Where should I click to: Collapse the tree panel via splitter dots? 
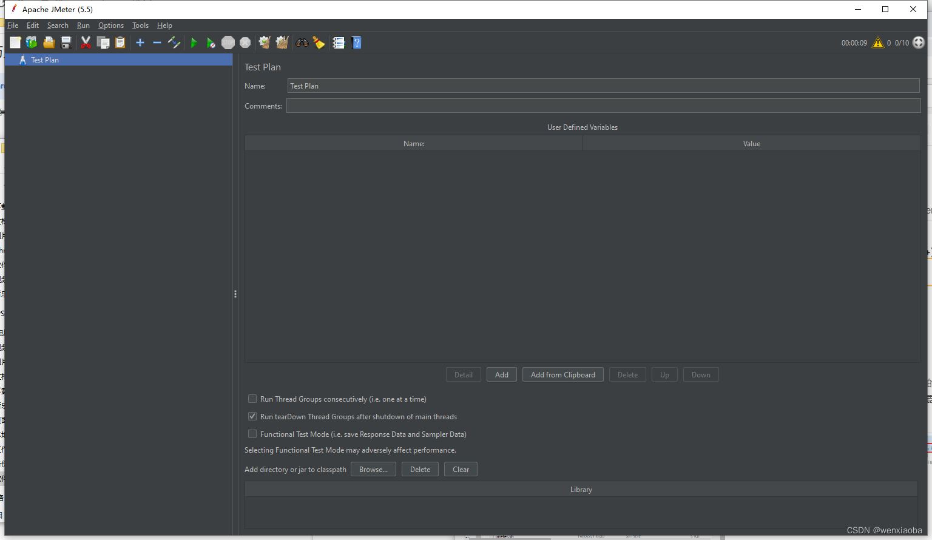pyautogui.click(x=235, y=294)
